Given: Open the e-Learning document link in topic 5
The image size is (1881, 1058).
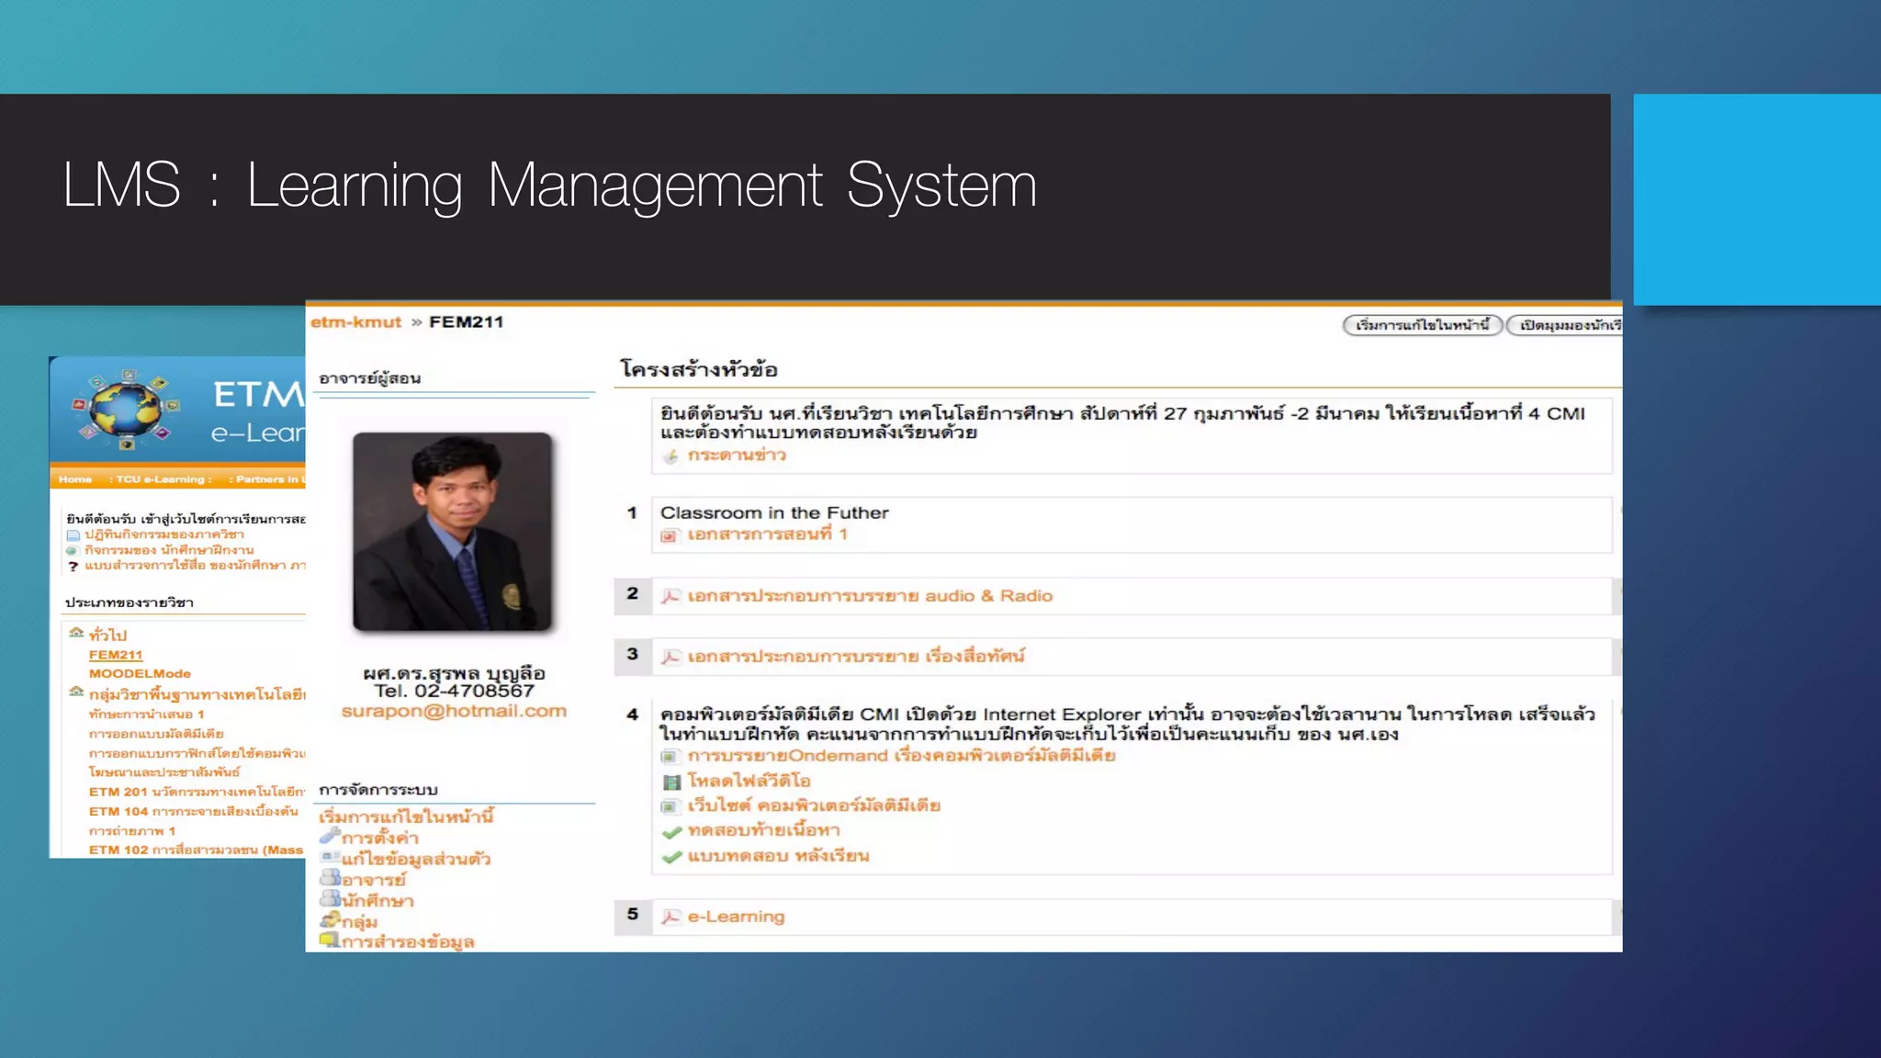Looking at the screenshot, I should (737, 917).
